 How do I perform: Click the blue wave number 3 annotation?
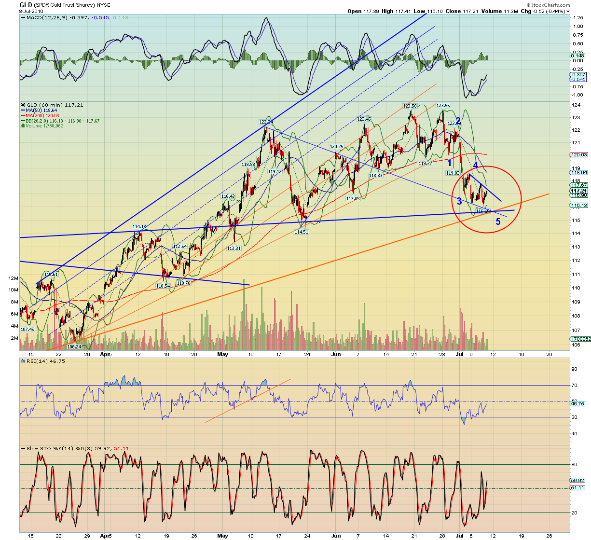coord(459,201)
